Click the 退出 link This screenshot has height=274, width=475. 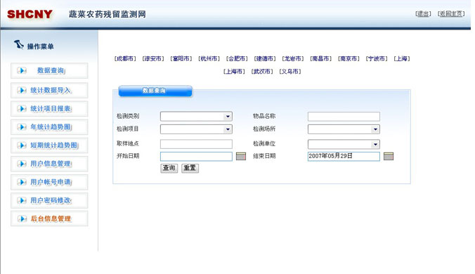click(x=423, y=13)
